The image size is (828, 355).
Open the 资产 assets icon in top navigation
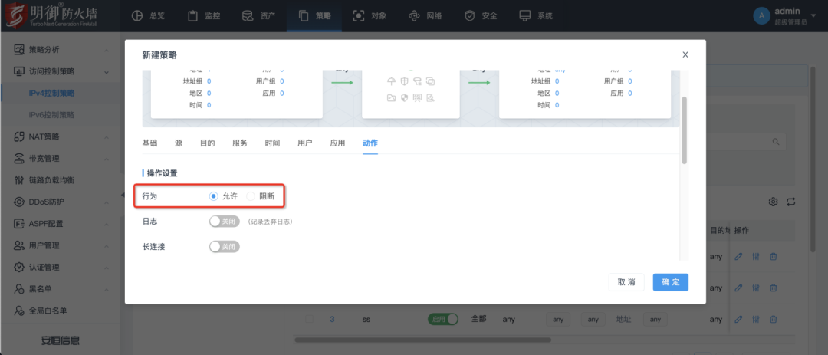click(248, 16)
